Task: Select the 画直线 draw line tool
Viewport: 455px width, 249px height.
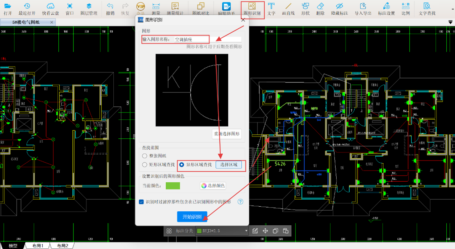Action: (288, 9)
